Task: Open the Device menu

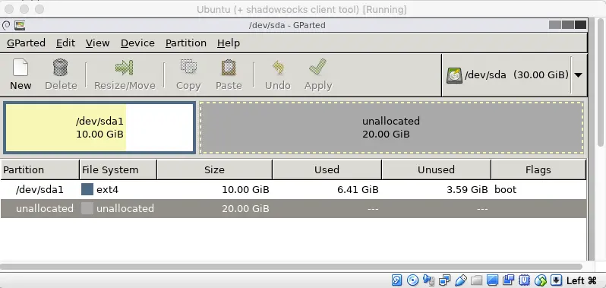Action: (x=137, y=43)
